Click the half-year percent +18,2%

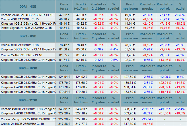tap(180, 24)
